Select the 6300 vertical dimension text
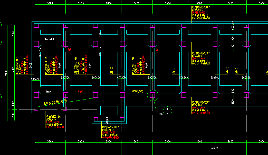The image size is (268, 155). click(x=13, y=70)
